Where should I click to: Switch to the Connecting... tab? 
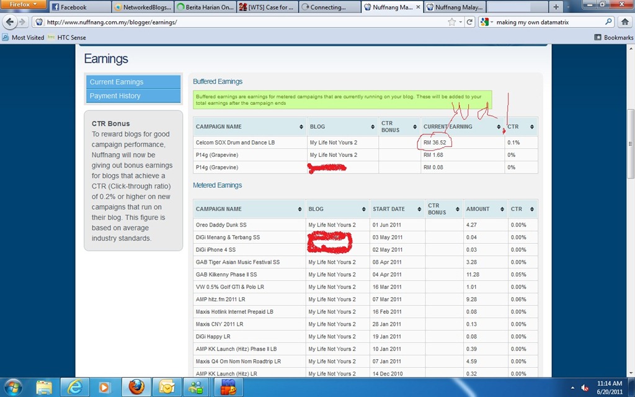coord(330,7)
